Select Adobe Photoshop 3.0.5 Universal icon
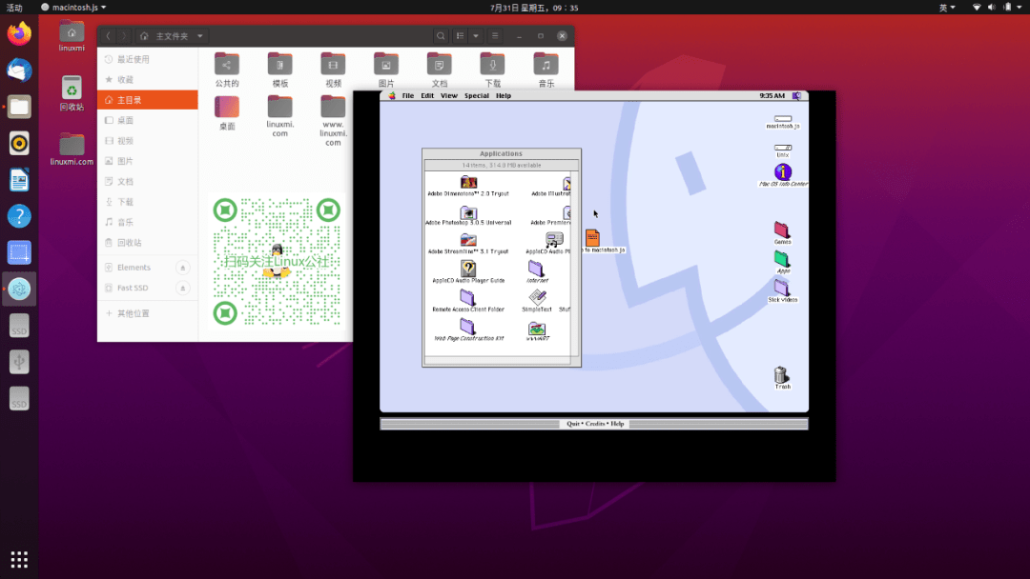The height and width of the screenshot is (579, 1030). pyautogui.click(x=468, y=215)
